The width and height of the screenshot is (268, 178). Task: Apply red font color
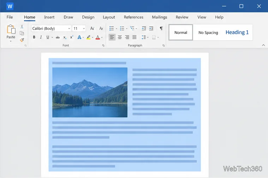(97, 37)
